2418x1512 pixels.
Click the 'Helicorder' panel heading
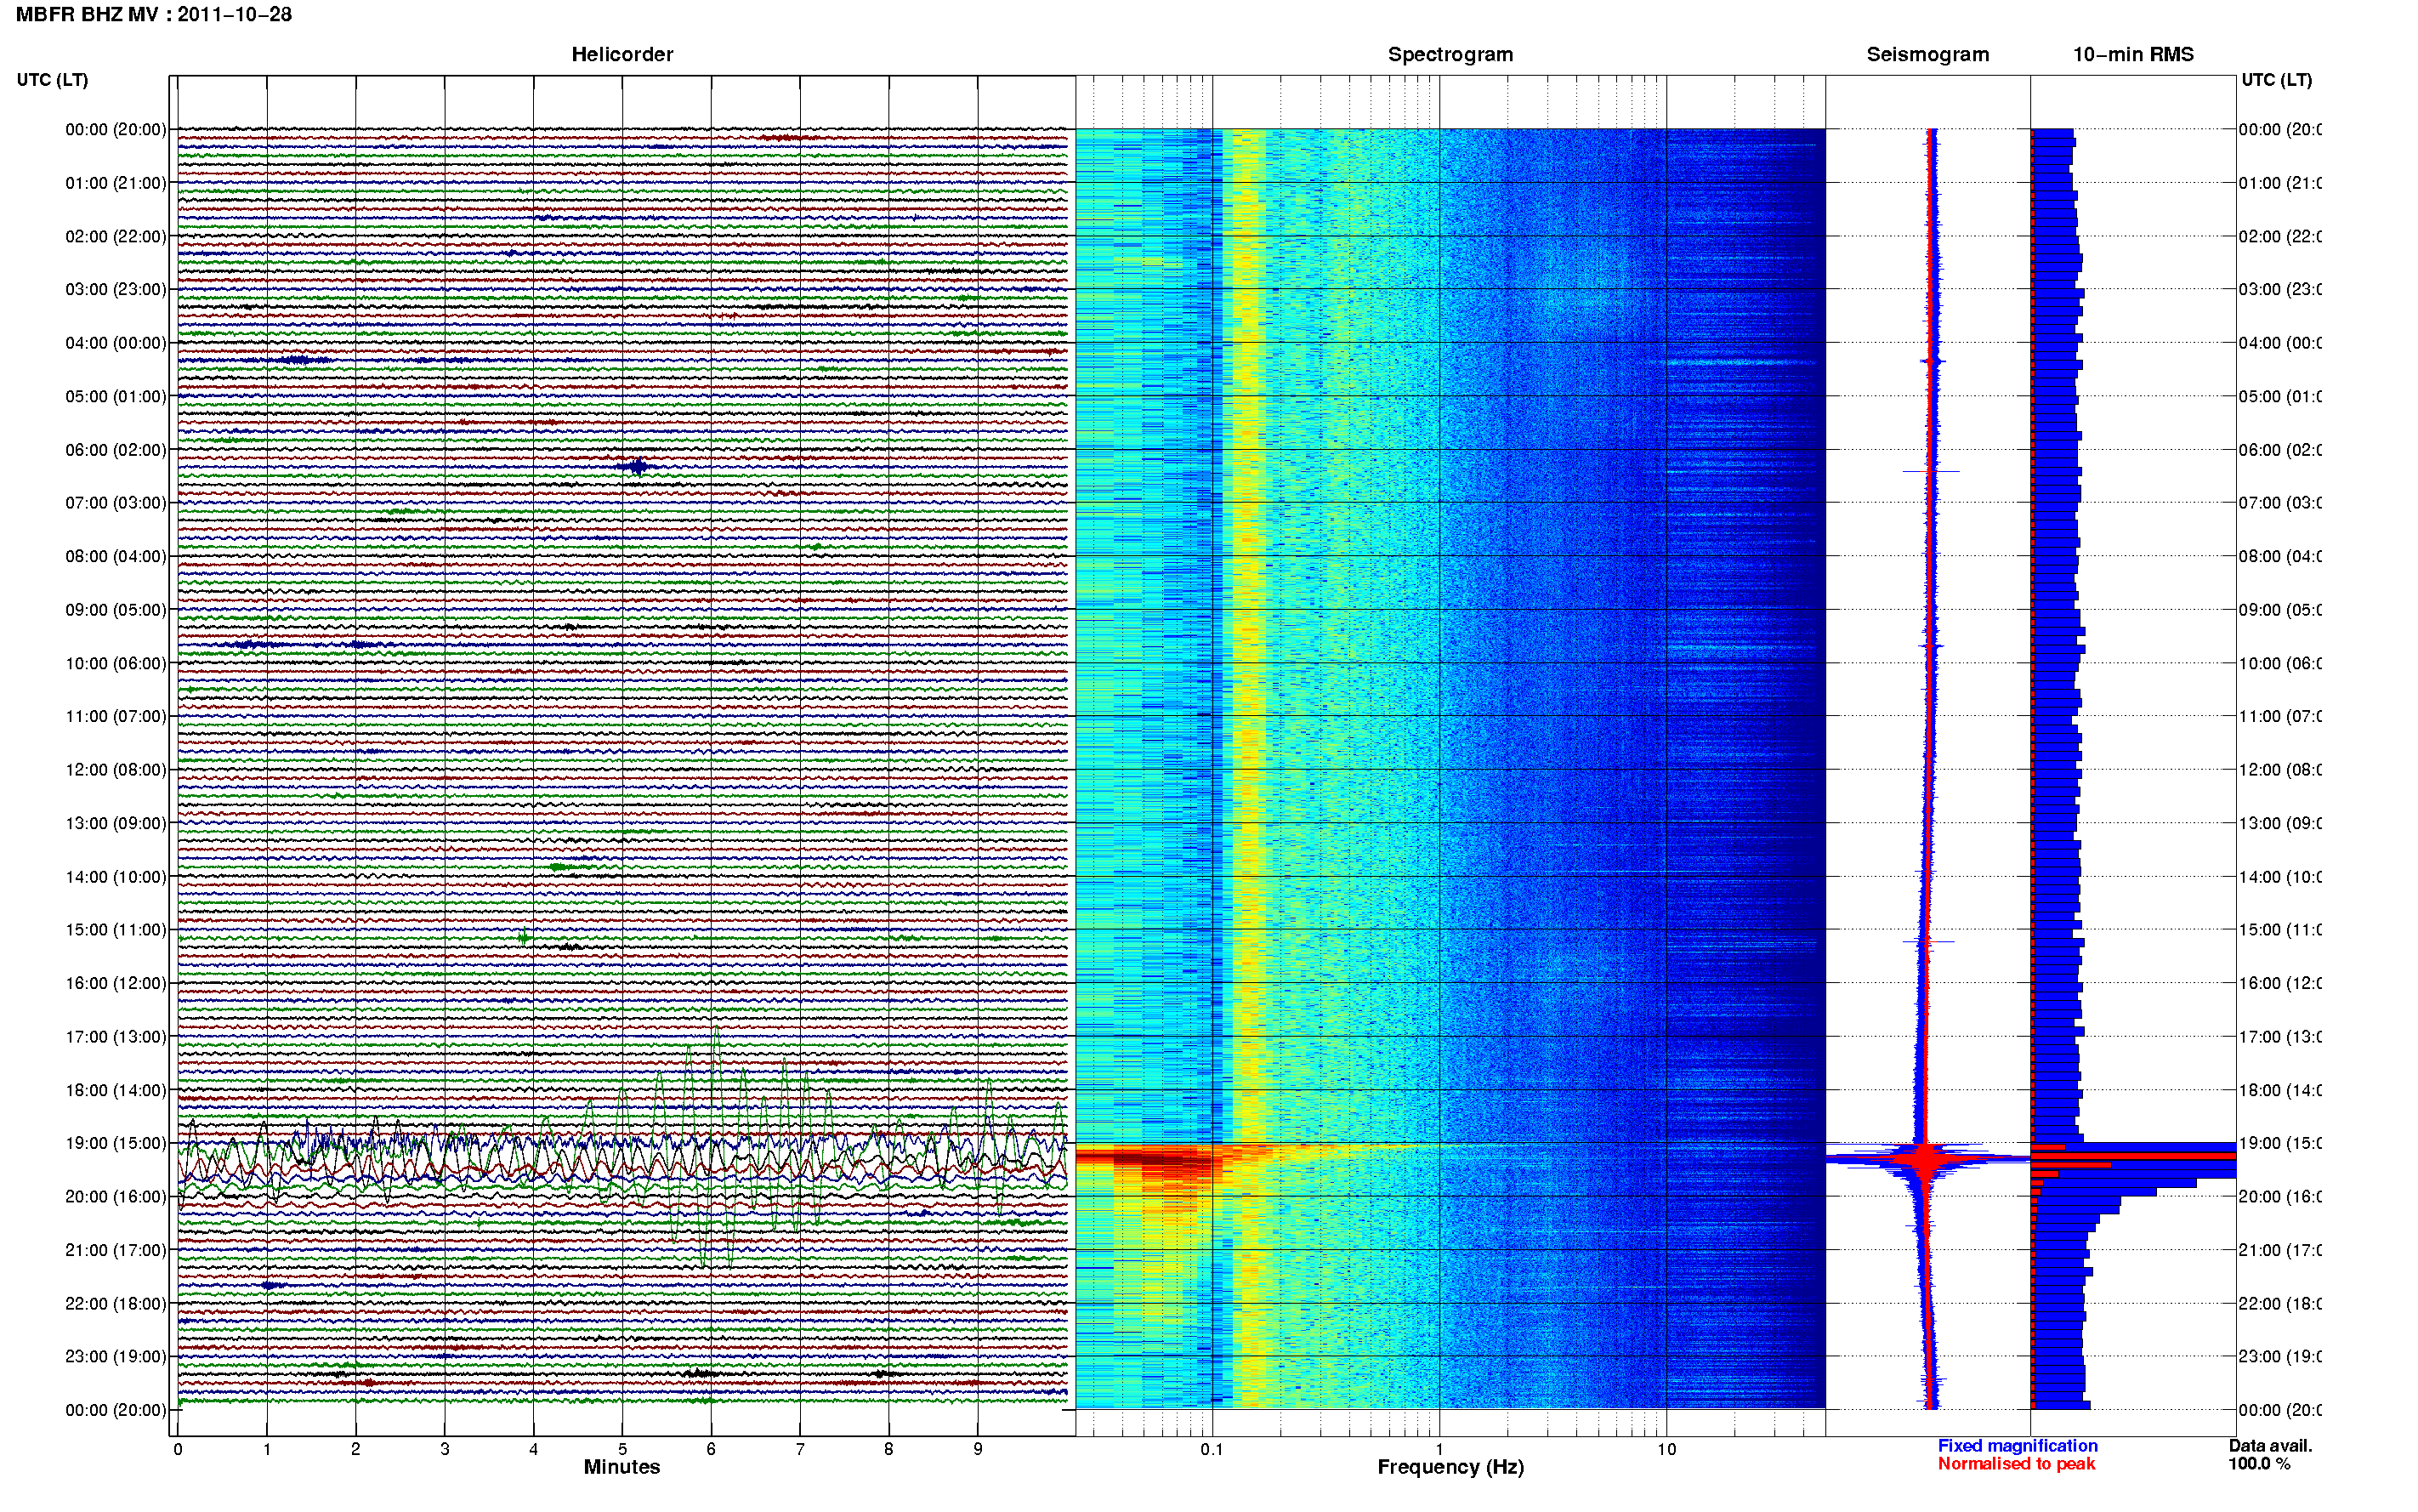622,55
